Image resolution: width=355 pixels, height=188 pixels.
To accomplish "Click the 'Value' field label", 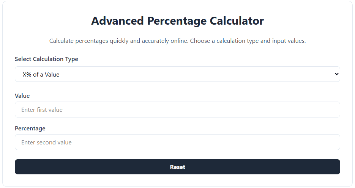I will tap(22, 96).
